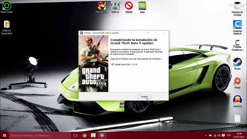Expand hidden system tray icons chevron

[206, 136]
